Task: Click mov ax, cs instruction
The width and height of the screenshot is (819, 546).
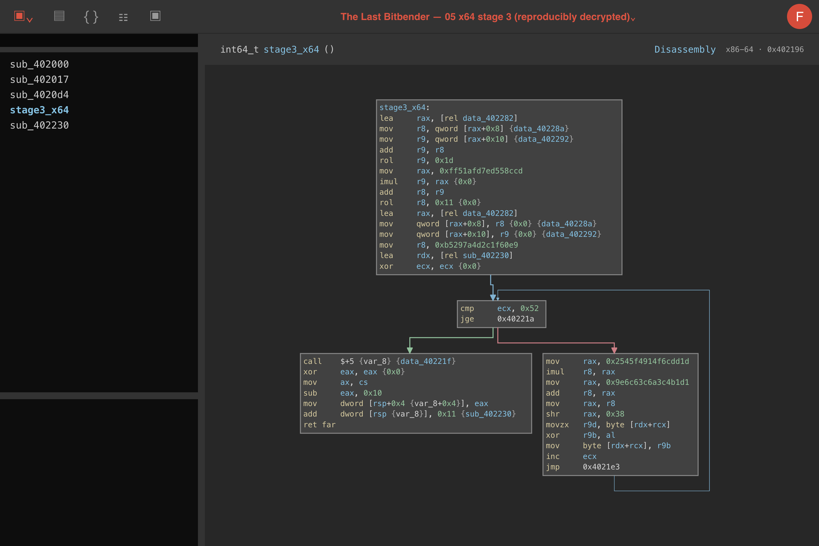Action: pyautogui.click(x=335, y=382)
